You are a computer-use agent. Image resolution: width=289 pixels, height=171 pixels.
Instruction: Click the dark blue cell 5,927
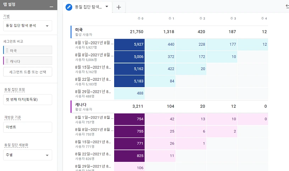point(129,44)
